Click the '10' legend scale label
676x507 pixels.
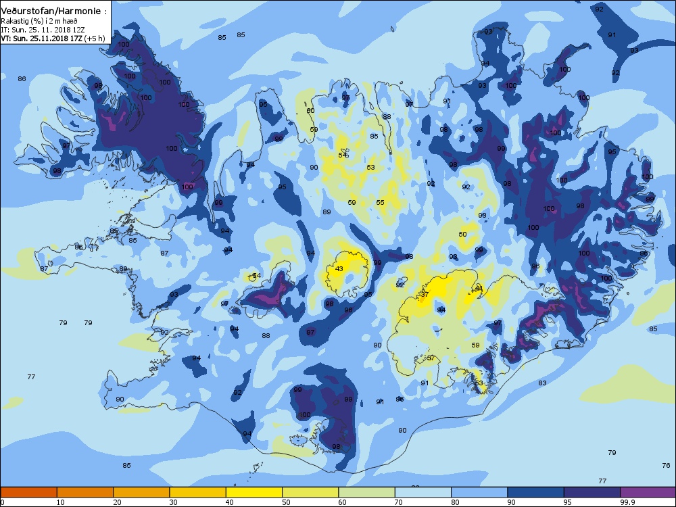[61, 502]
